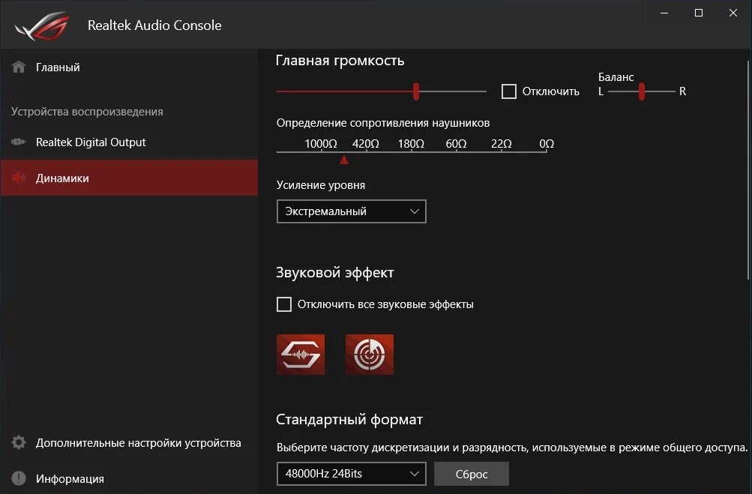Click the Realtek Digital Output connector icon
The height and width of the screenshot is (494, 752).
click(19, 142)
